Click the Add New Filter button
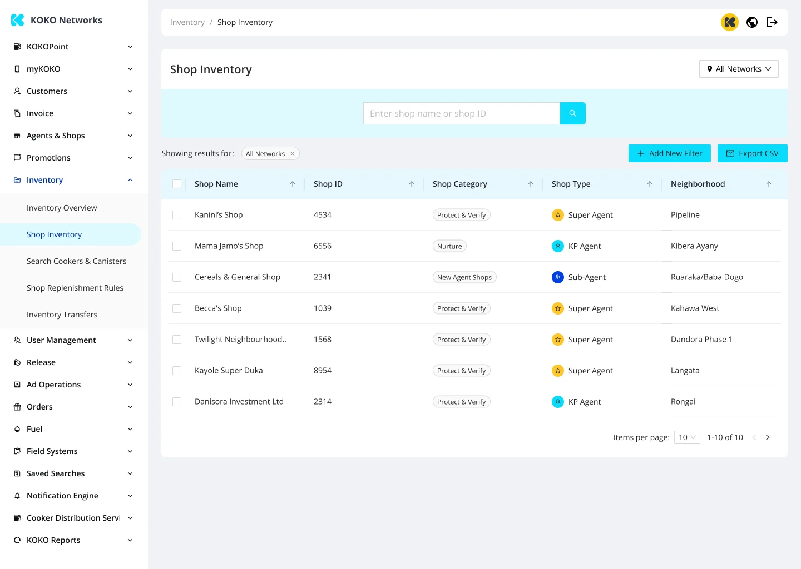The image size is (801, 569). 670,153
